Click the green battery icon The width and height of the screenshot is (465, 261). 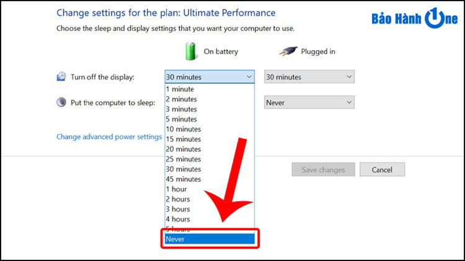191,51
